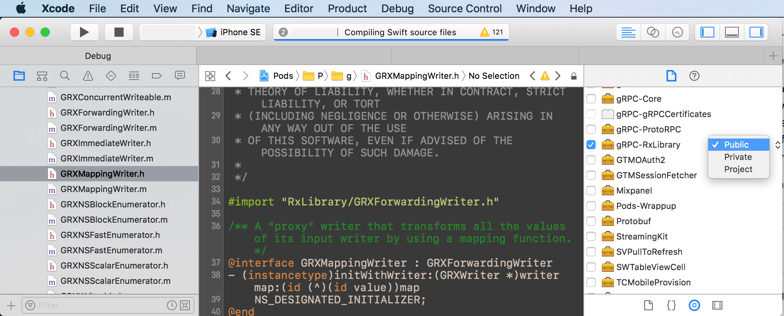784x316 pixels.
Task: Open the Code Snippet library
Action: click(x=671, y=305)
